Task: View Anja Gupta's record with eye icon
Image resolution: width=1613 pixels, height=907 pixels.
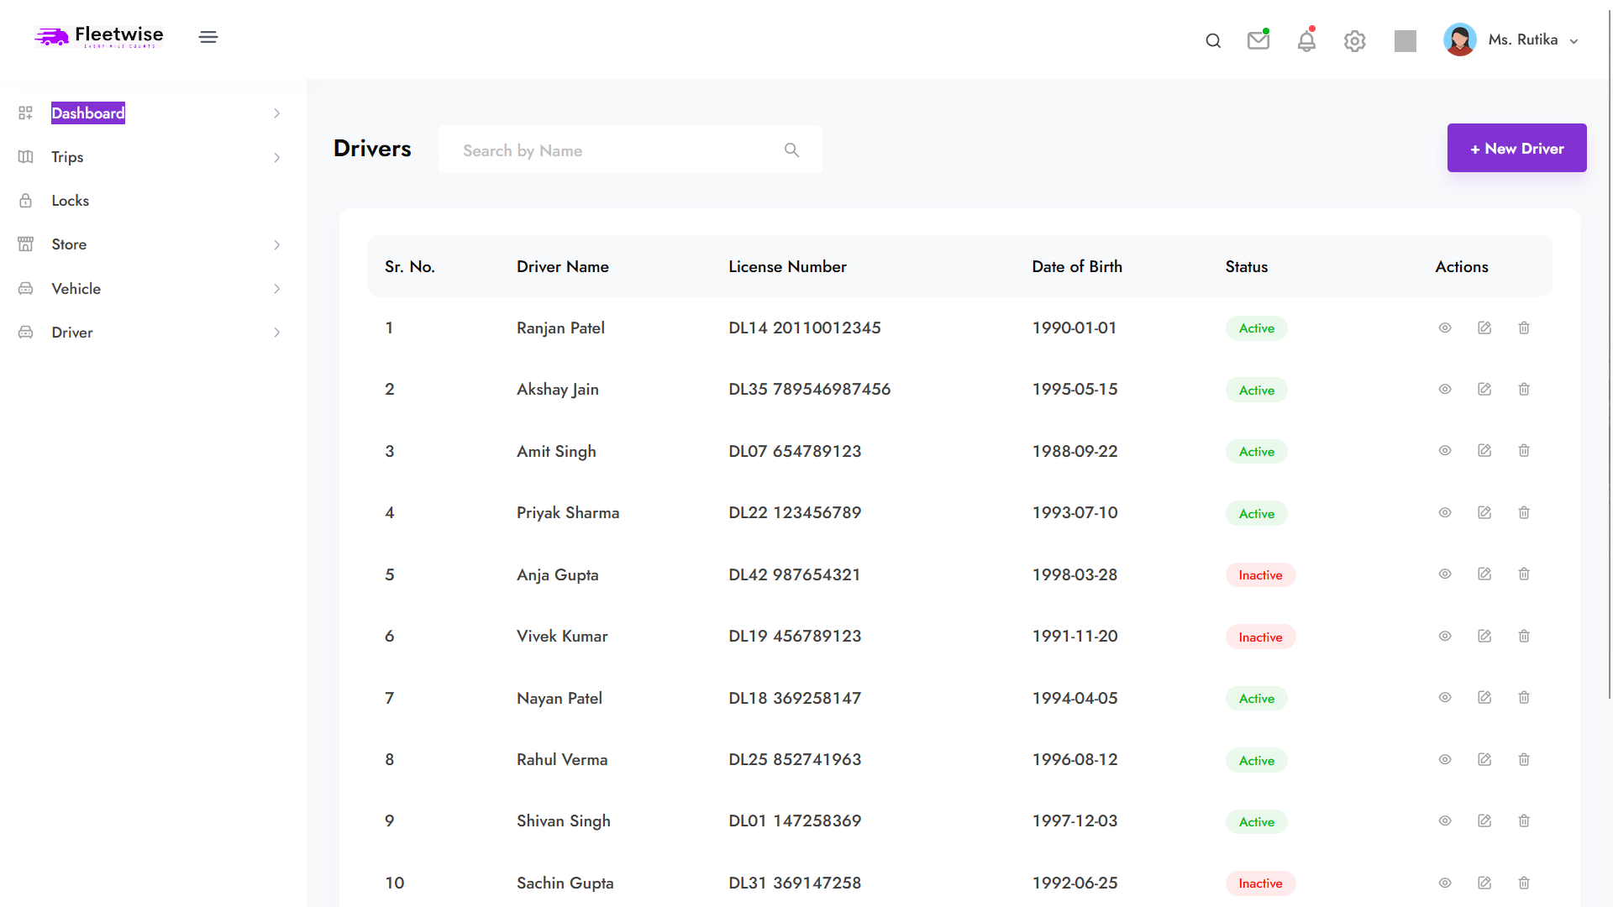Action: coord(1445,574)
